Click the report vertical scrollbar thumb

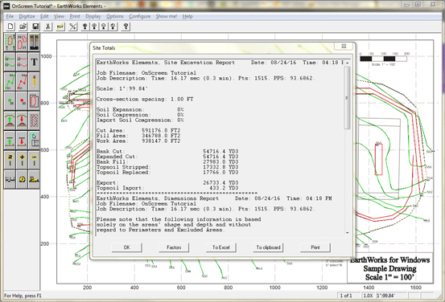[x=347, y=98]
